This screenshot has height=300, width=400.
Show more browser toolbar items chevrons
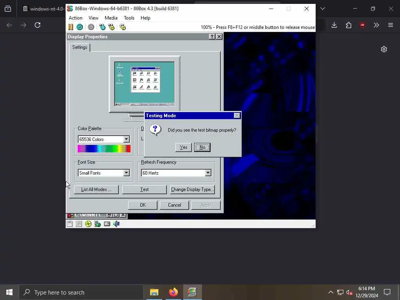(x=376, y=25)
